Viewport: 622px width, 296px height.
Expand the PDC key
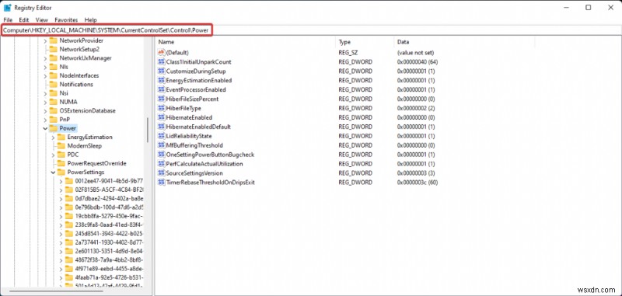(x=53, y=155)
